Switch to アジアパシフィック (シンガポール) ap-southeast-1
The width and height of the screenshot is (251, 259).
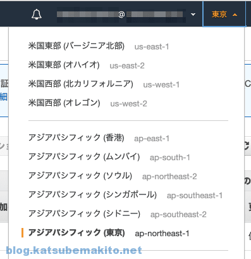[125, 195]
